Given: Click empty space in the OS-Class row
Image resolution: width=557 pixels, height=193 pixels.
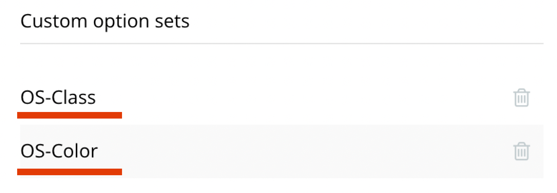Looking at the screenshot, I should [x=297, y=98].
